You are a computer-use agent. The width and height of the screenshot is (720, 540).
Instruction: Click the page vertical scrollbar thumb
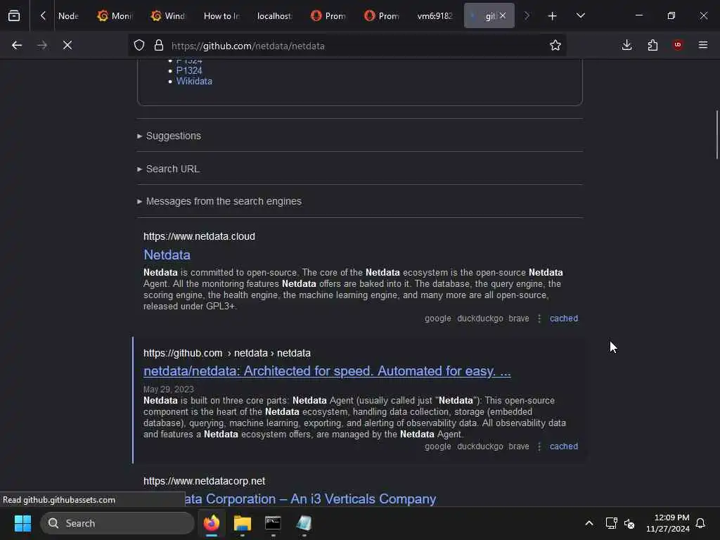point(716,134)
